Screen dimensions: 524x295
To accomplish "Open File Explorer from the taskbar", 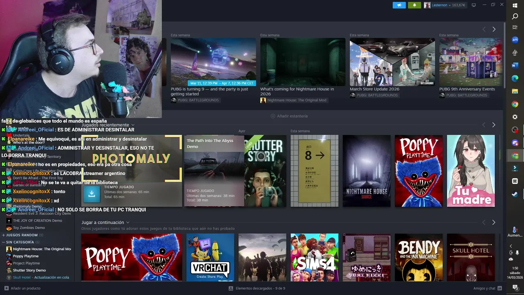I will tap(515, 91).
